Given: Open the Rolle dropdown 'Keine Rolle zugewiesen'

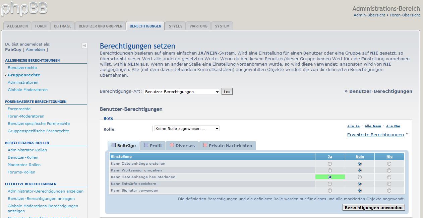Looking at the screenshot, I should pos(187,129).
